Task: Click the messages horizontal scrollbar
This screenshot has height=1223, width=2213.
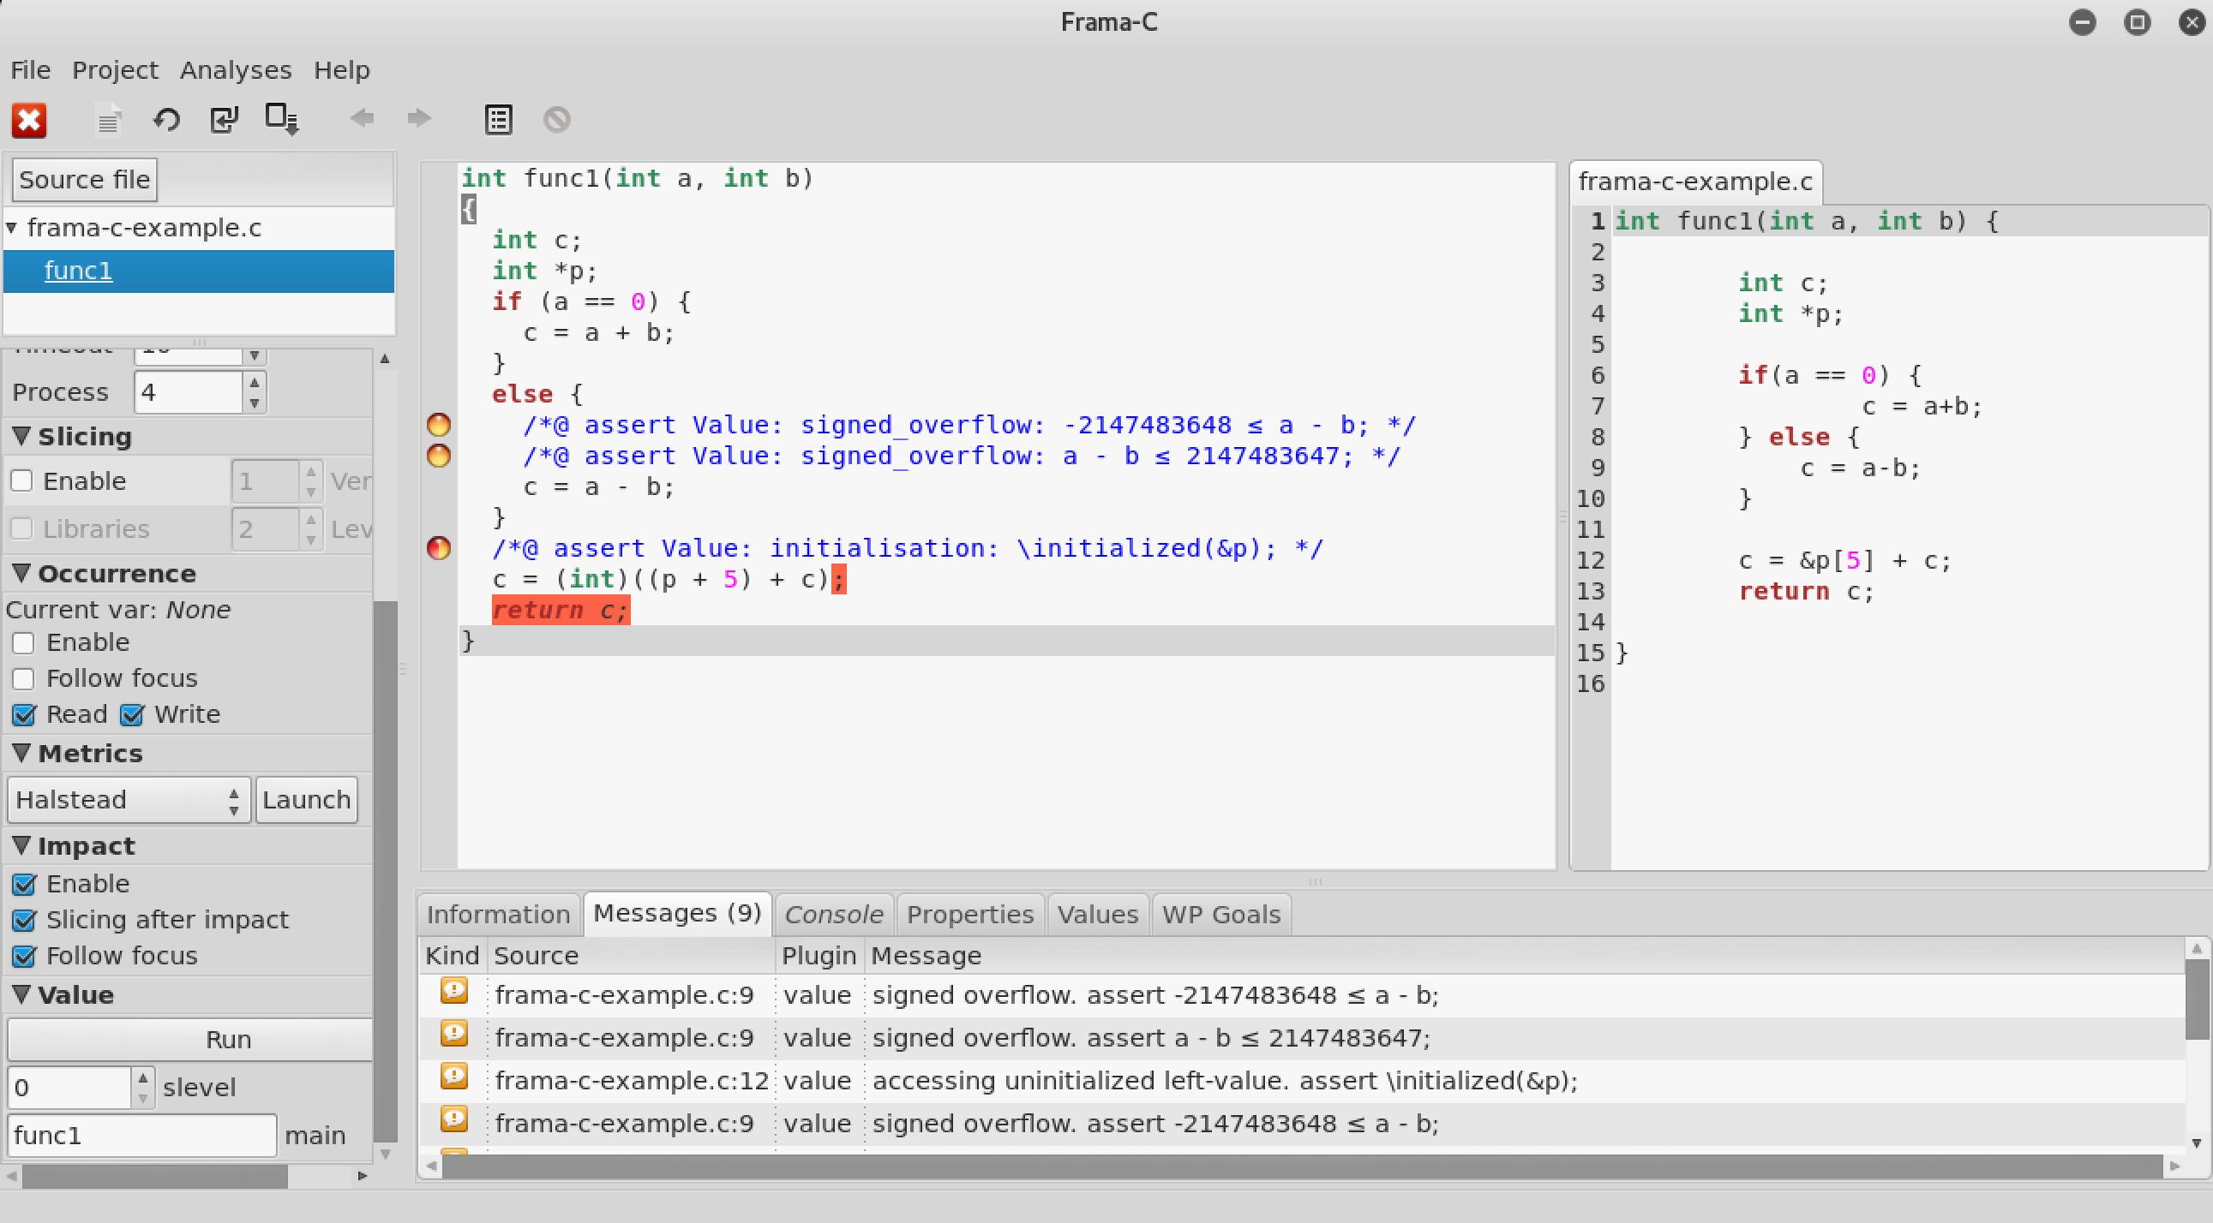Action: click(x=1303, y=1166)
